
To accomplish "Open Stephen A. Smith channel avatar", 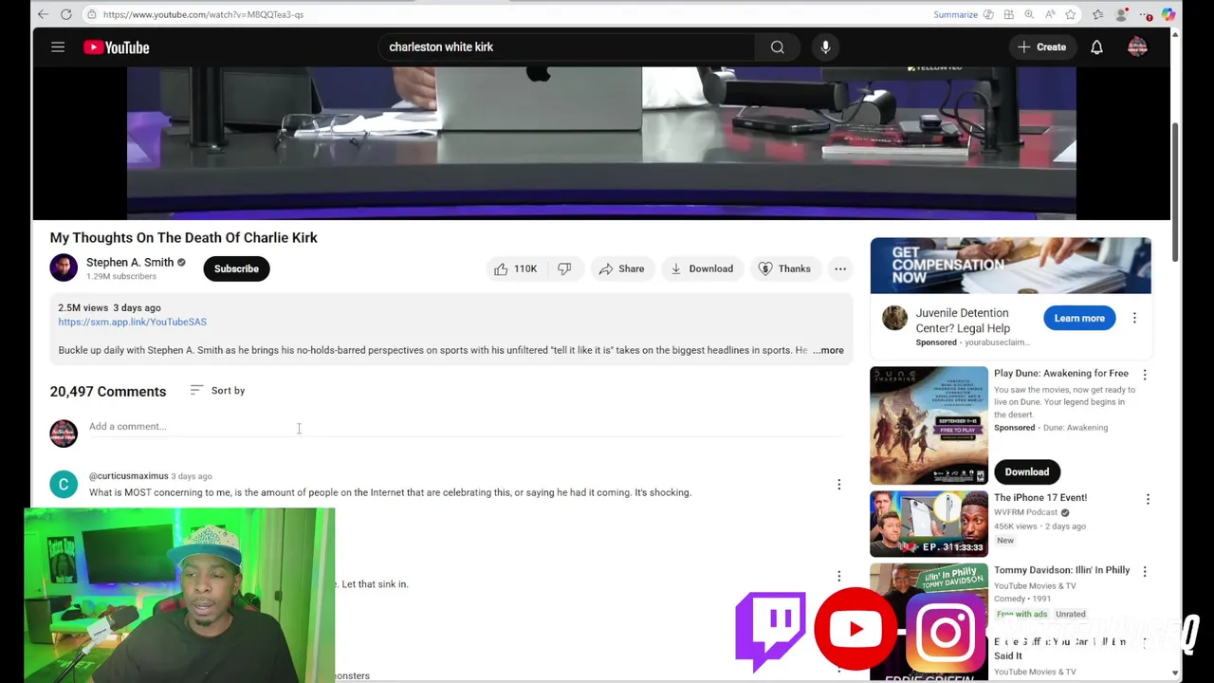I will (x=64, y=268).
